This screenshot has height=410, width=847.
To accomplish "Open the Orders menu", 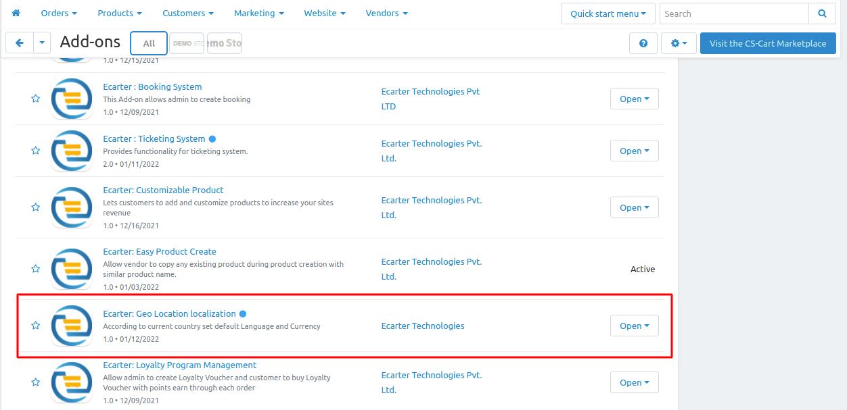I will [59, 13].
